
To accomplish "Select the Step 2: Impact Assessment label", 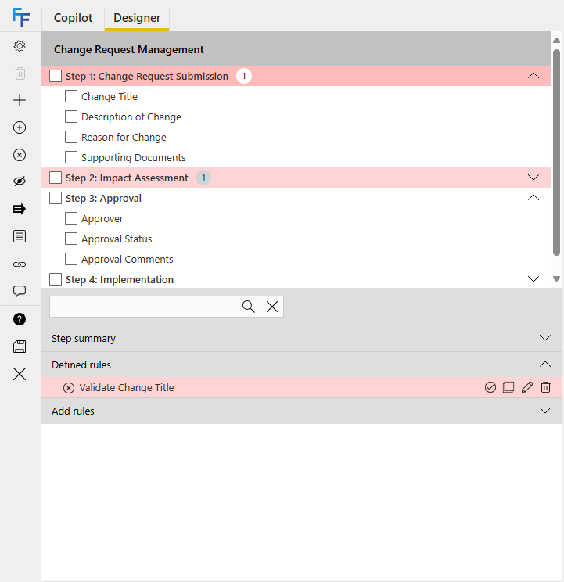I will (x=127, y=178).
